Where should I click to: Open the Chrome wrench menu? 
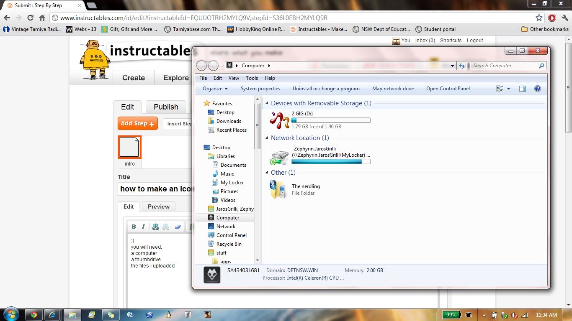pyautogui.click(x=564, y=18)
